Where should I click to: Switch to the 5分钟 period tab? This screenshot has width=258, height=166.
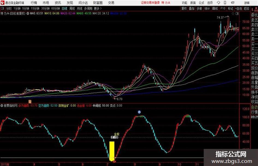26,8
